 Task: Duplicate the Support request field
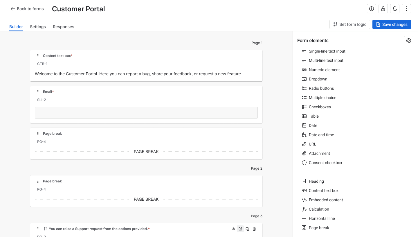click(x=247, y=229)
